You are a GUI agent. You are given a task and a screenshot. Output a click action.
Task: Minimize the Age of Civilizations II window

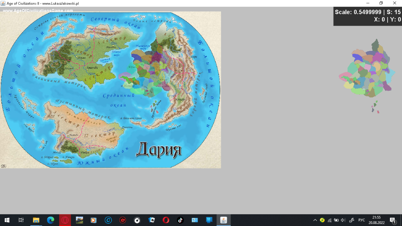(x=367, y=3)
